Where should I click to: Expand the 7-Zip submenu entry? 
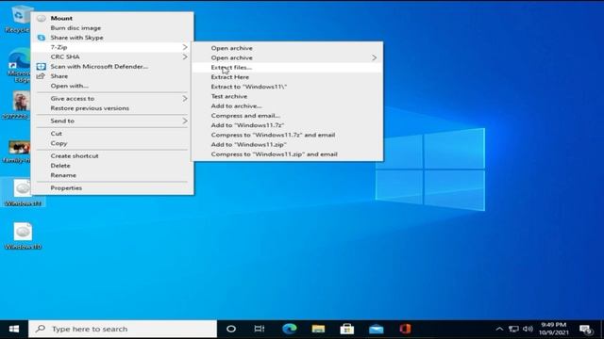(112, 47)
